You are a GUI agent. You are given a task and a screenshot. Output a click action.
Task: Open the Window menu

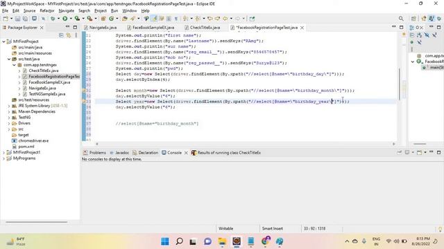[130, 11]
